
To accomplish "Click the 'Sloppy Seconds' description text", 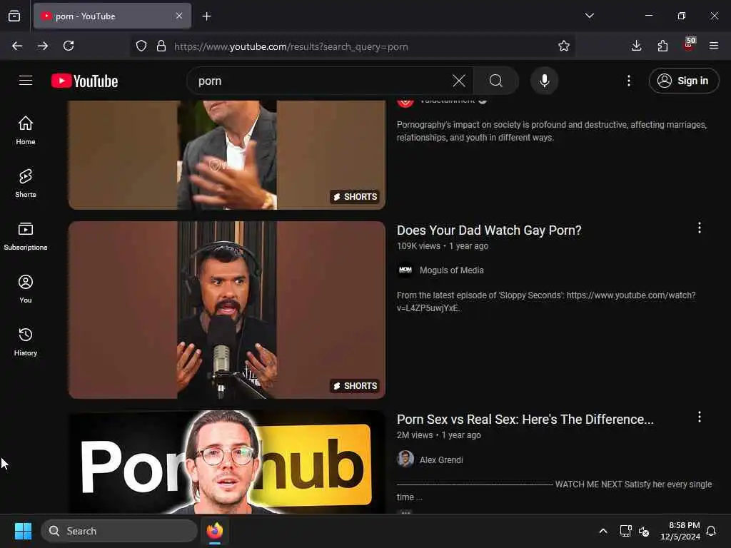I will point(546,302).
